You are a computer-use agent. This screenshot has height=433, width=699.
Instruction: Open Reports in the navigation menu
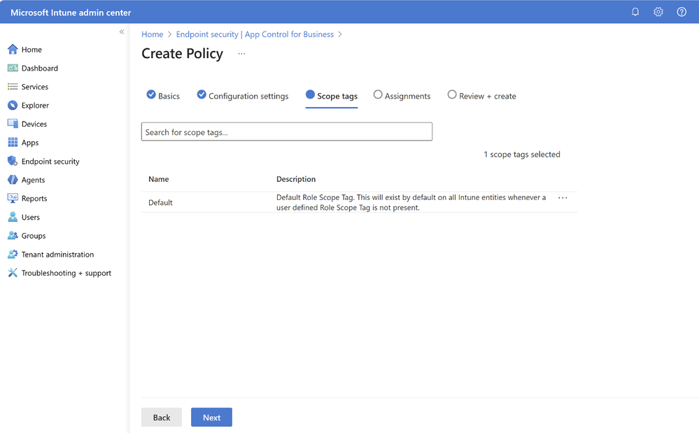[34, 199]
